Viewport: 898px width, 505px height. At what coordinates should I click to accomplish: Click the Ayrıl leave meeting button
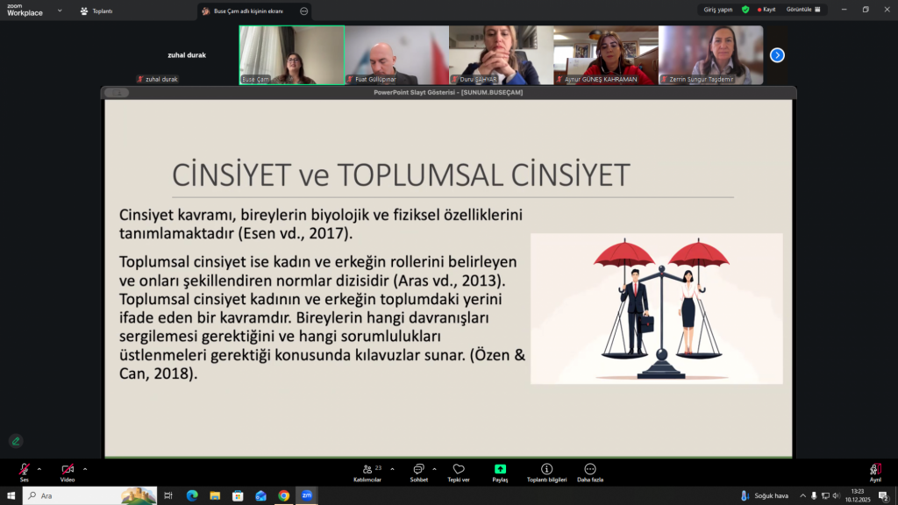(x=874, y=472)
